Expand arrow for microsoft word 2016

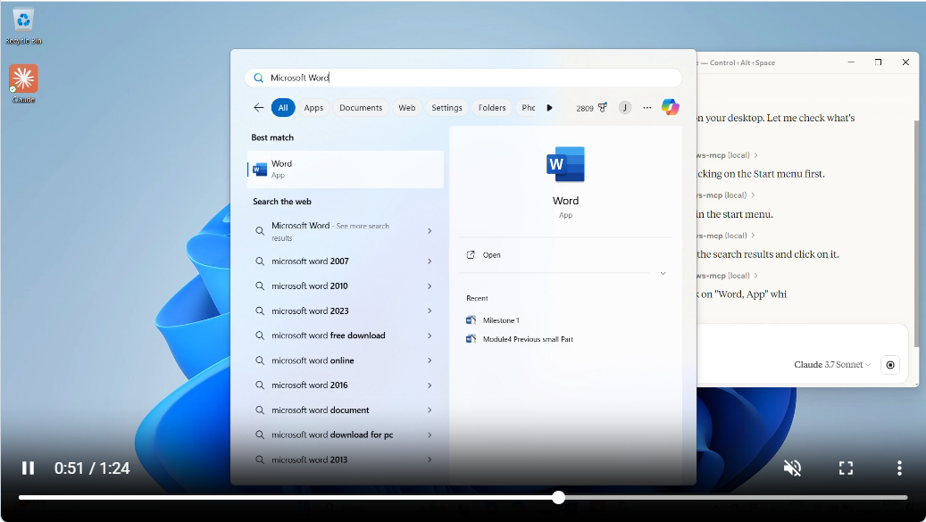tap(430, 385)
